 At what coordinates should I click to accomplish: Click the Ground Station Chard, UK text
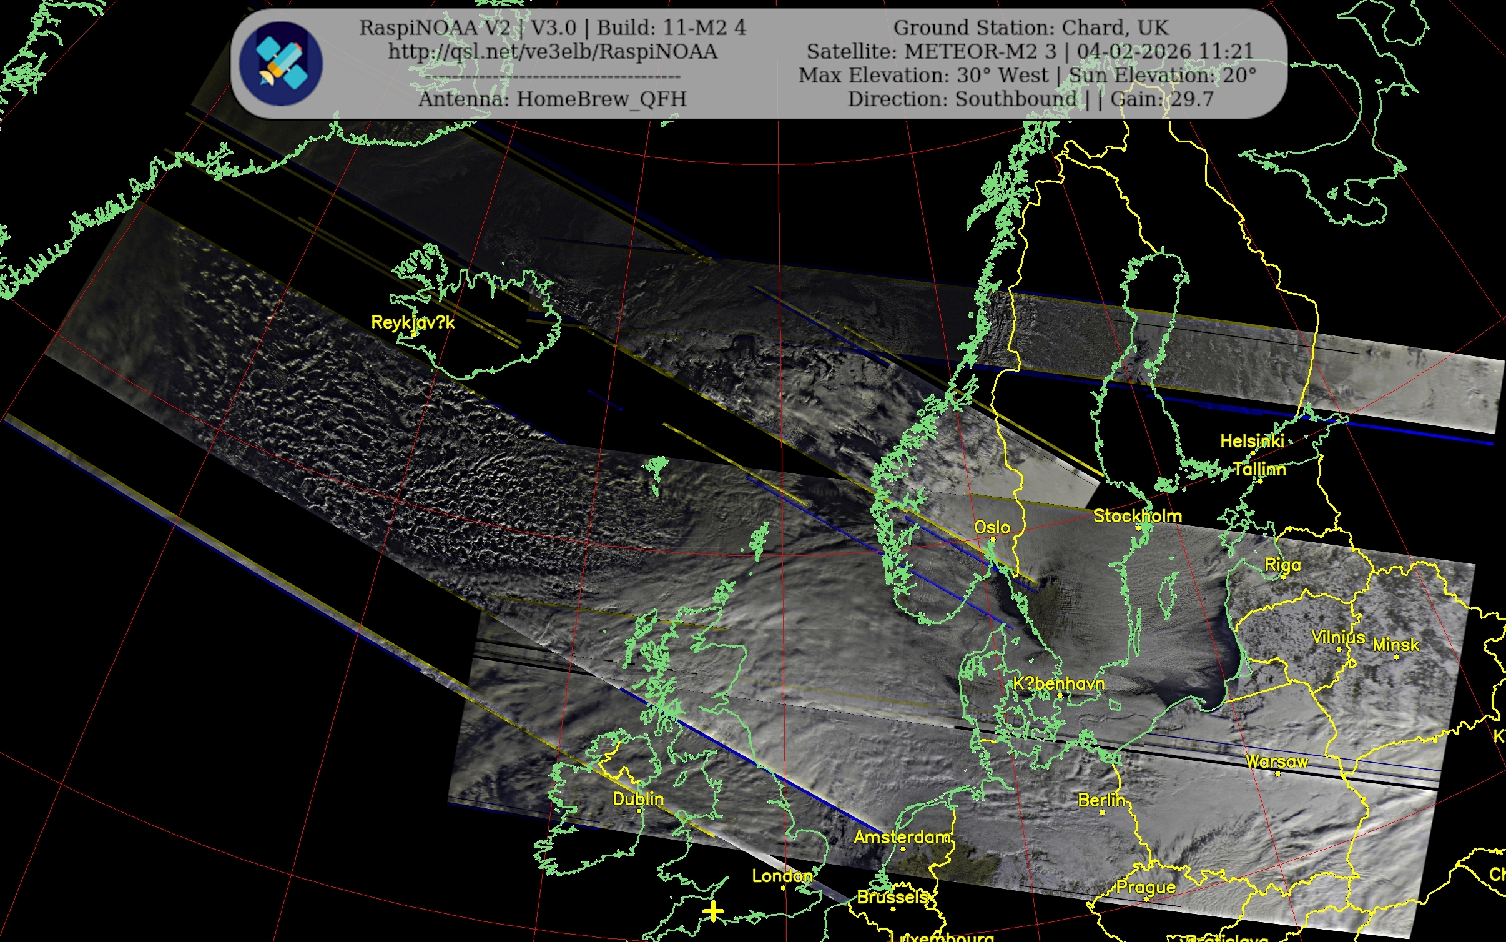point(1030,27)
